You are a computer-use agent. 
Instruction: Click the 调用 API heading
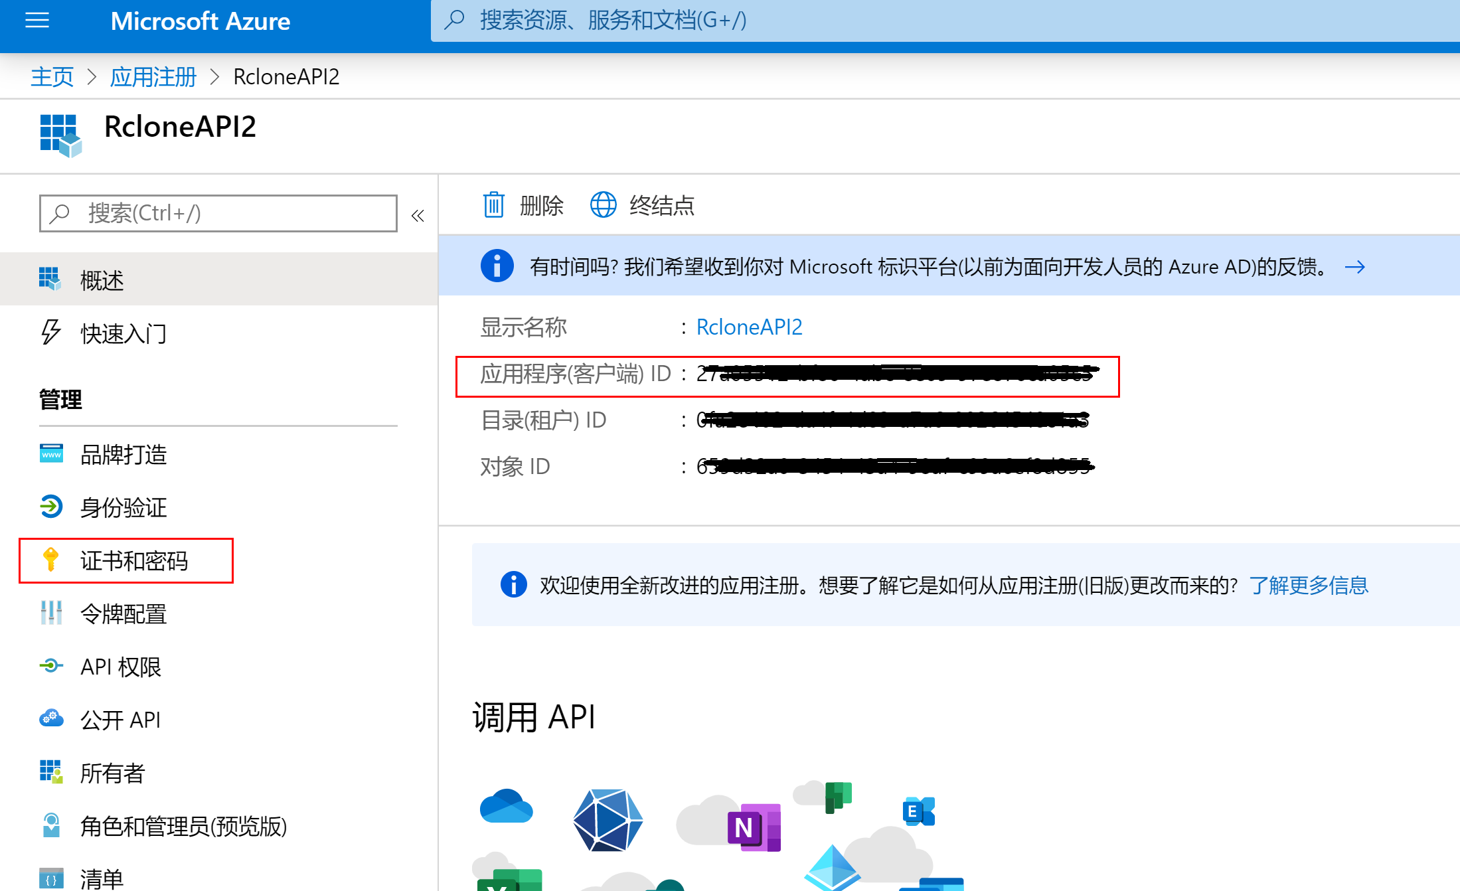pos(534,718)
